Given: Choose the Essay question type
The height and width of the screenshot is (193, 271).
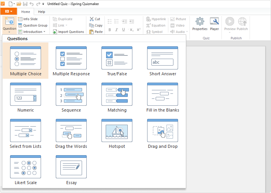Looking at the screenshot, I should 71,170.
